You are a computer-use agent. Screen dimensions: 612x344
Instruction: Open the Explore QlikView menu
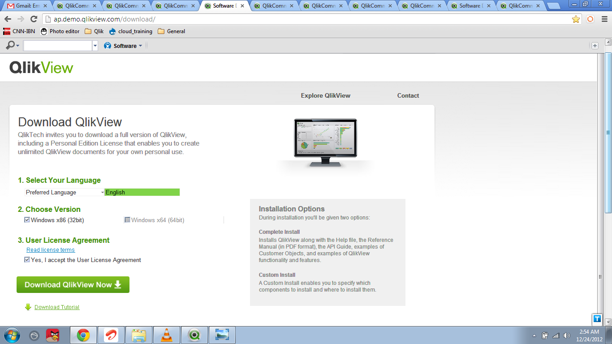click(326, 95)
